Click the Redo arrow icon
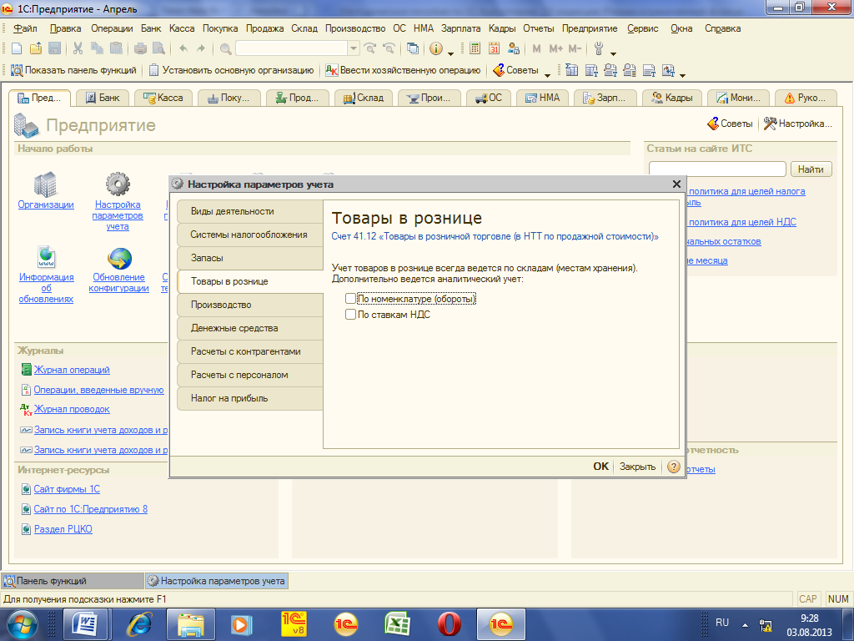The image size is (854, 641). (201, 48)
